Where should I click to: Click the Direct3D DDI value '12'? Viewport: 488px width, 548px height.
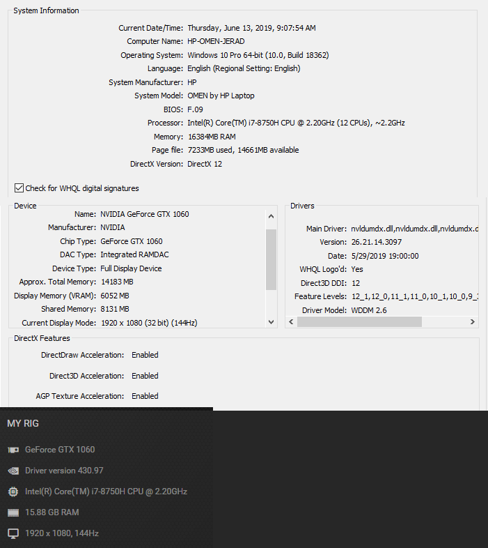coord(355,284)
